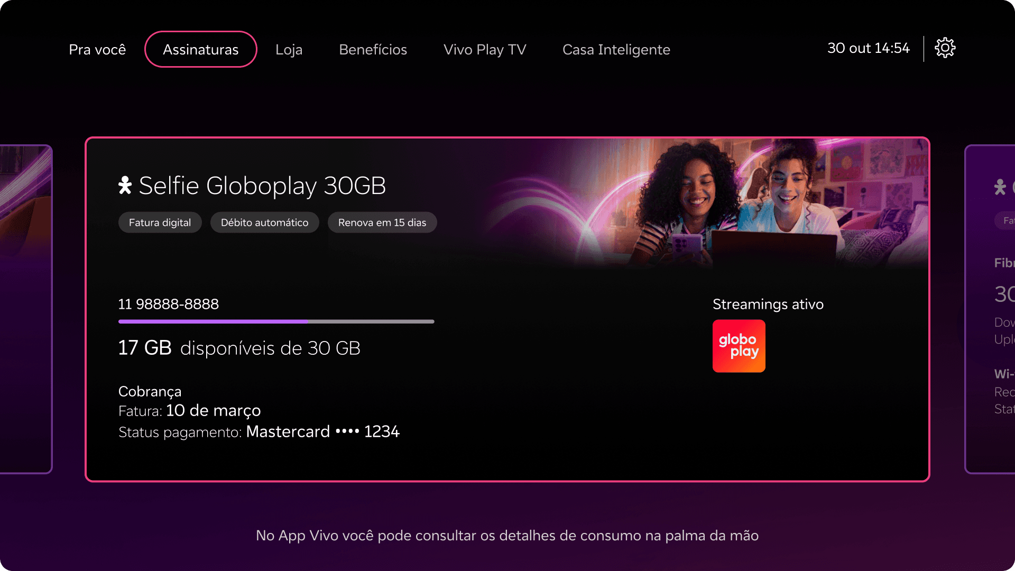
Task: Click the data usage progress bar
Action: pyautogui.click(x=276, y=321)
